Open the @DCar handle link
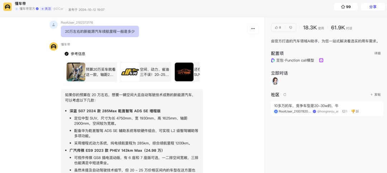 point(58,9)
